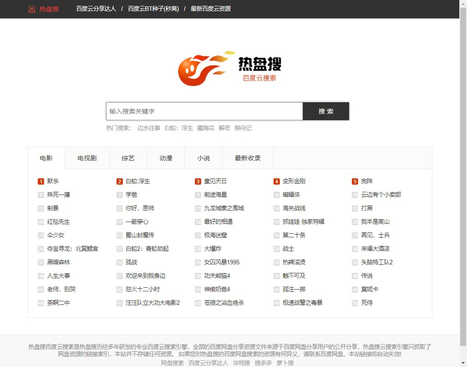
Task: Open movie 第二十条
Action: 294,235
